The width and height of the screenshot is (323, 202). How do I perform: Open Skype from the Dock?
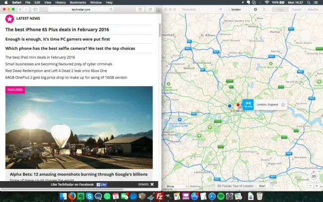coord(89,196)
